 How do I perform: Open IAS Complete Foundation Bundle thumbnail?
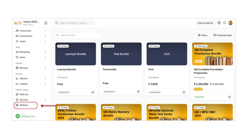click(x=212, y=54)
